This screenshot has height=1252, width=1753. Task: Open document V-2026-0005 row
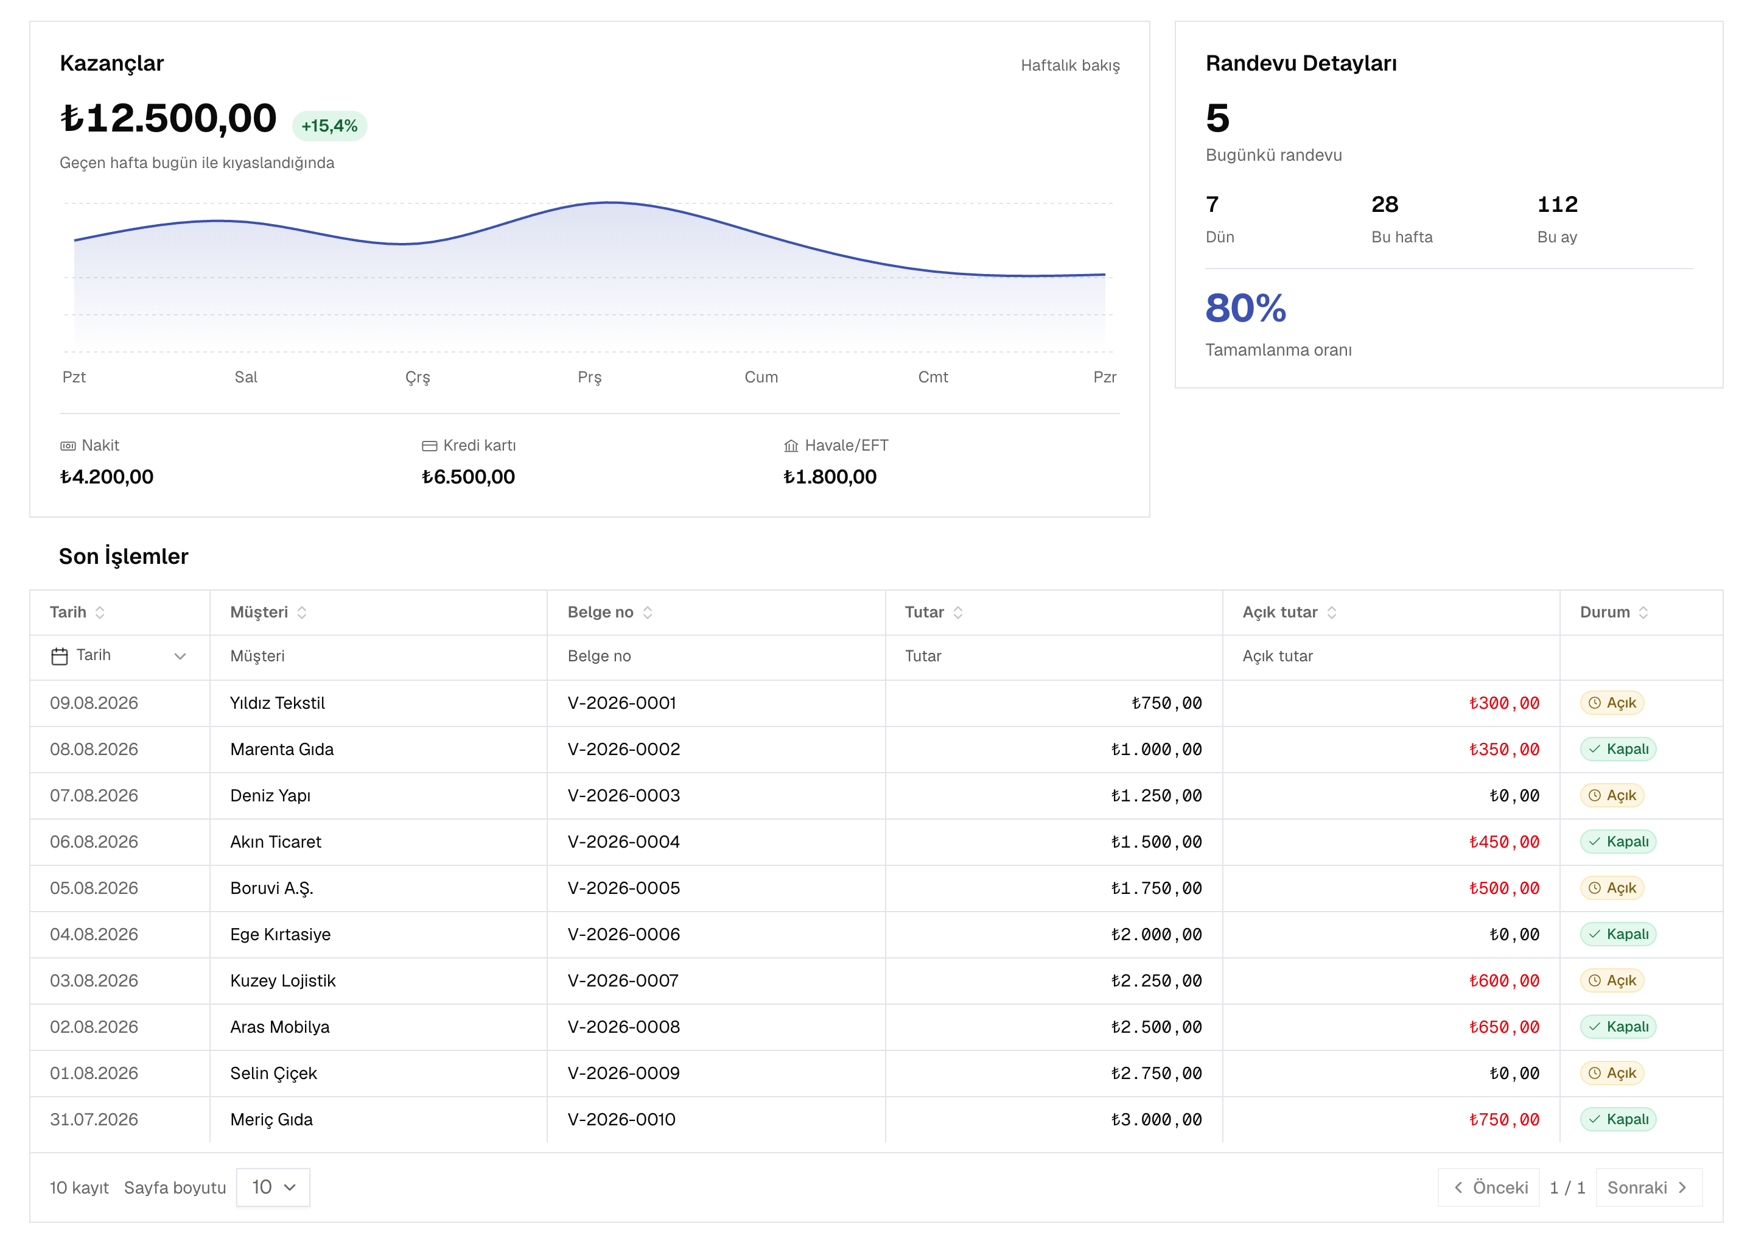coord(876,888)
